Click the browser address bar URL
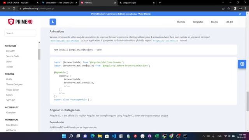The width and height of the screenshot is (249, 140). pyautogui.click(x=38, y=9)
